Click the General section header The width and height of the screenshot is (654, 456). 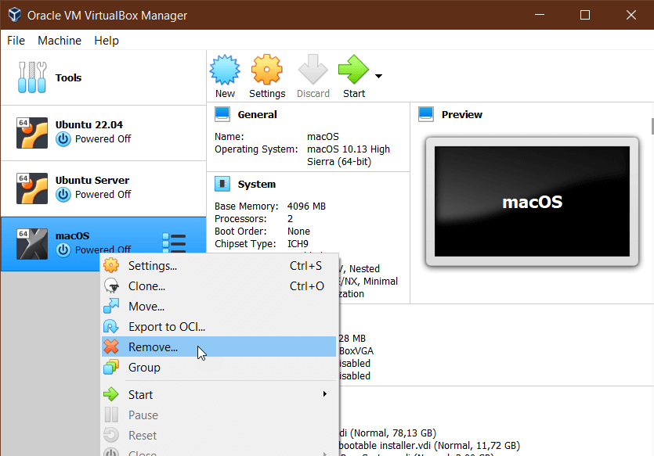click(x=257, y=114)
